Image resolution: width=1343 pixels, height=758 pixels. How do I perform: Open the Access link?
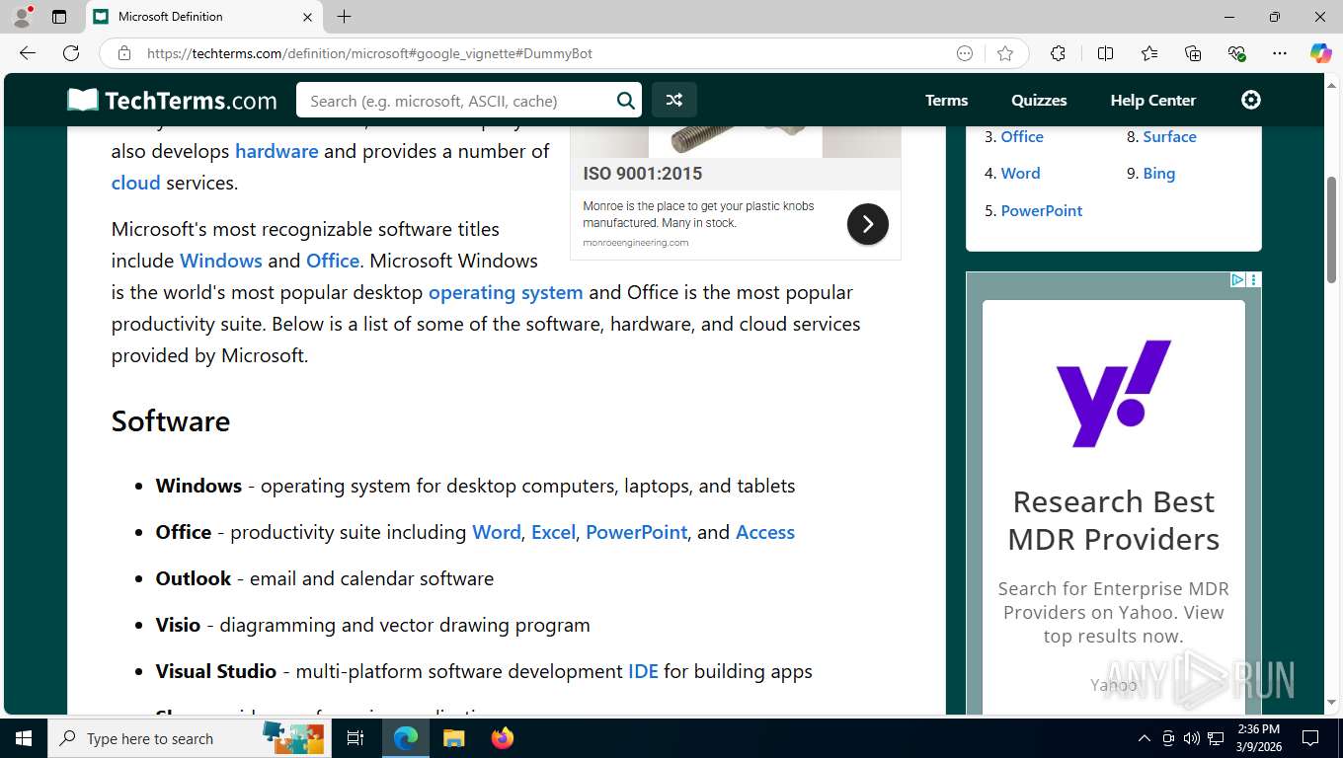(765, 532)
